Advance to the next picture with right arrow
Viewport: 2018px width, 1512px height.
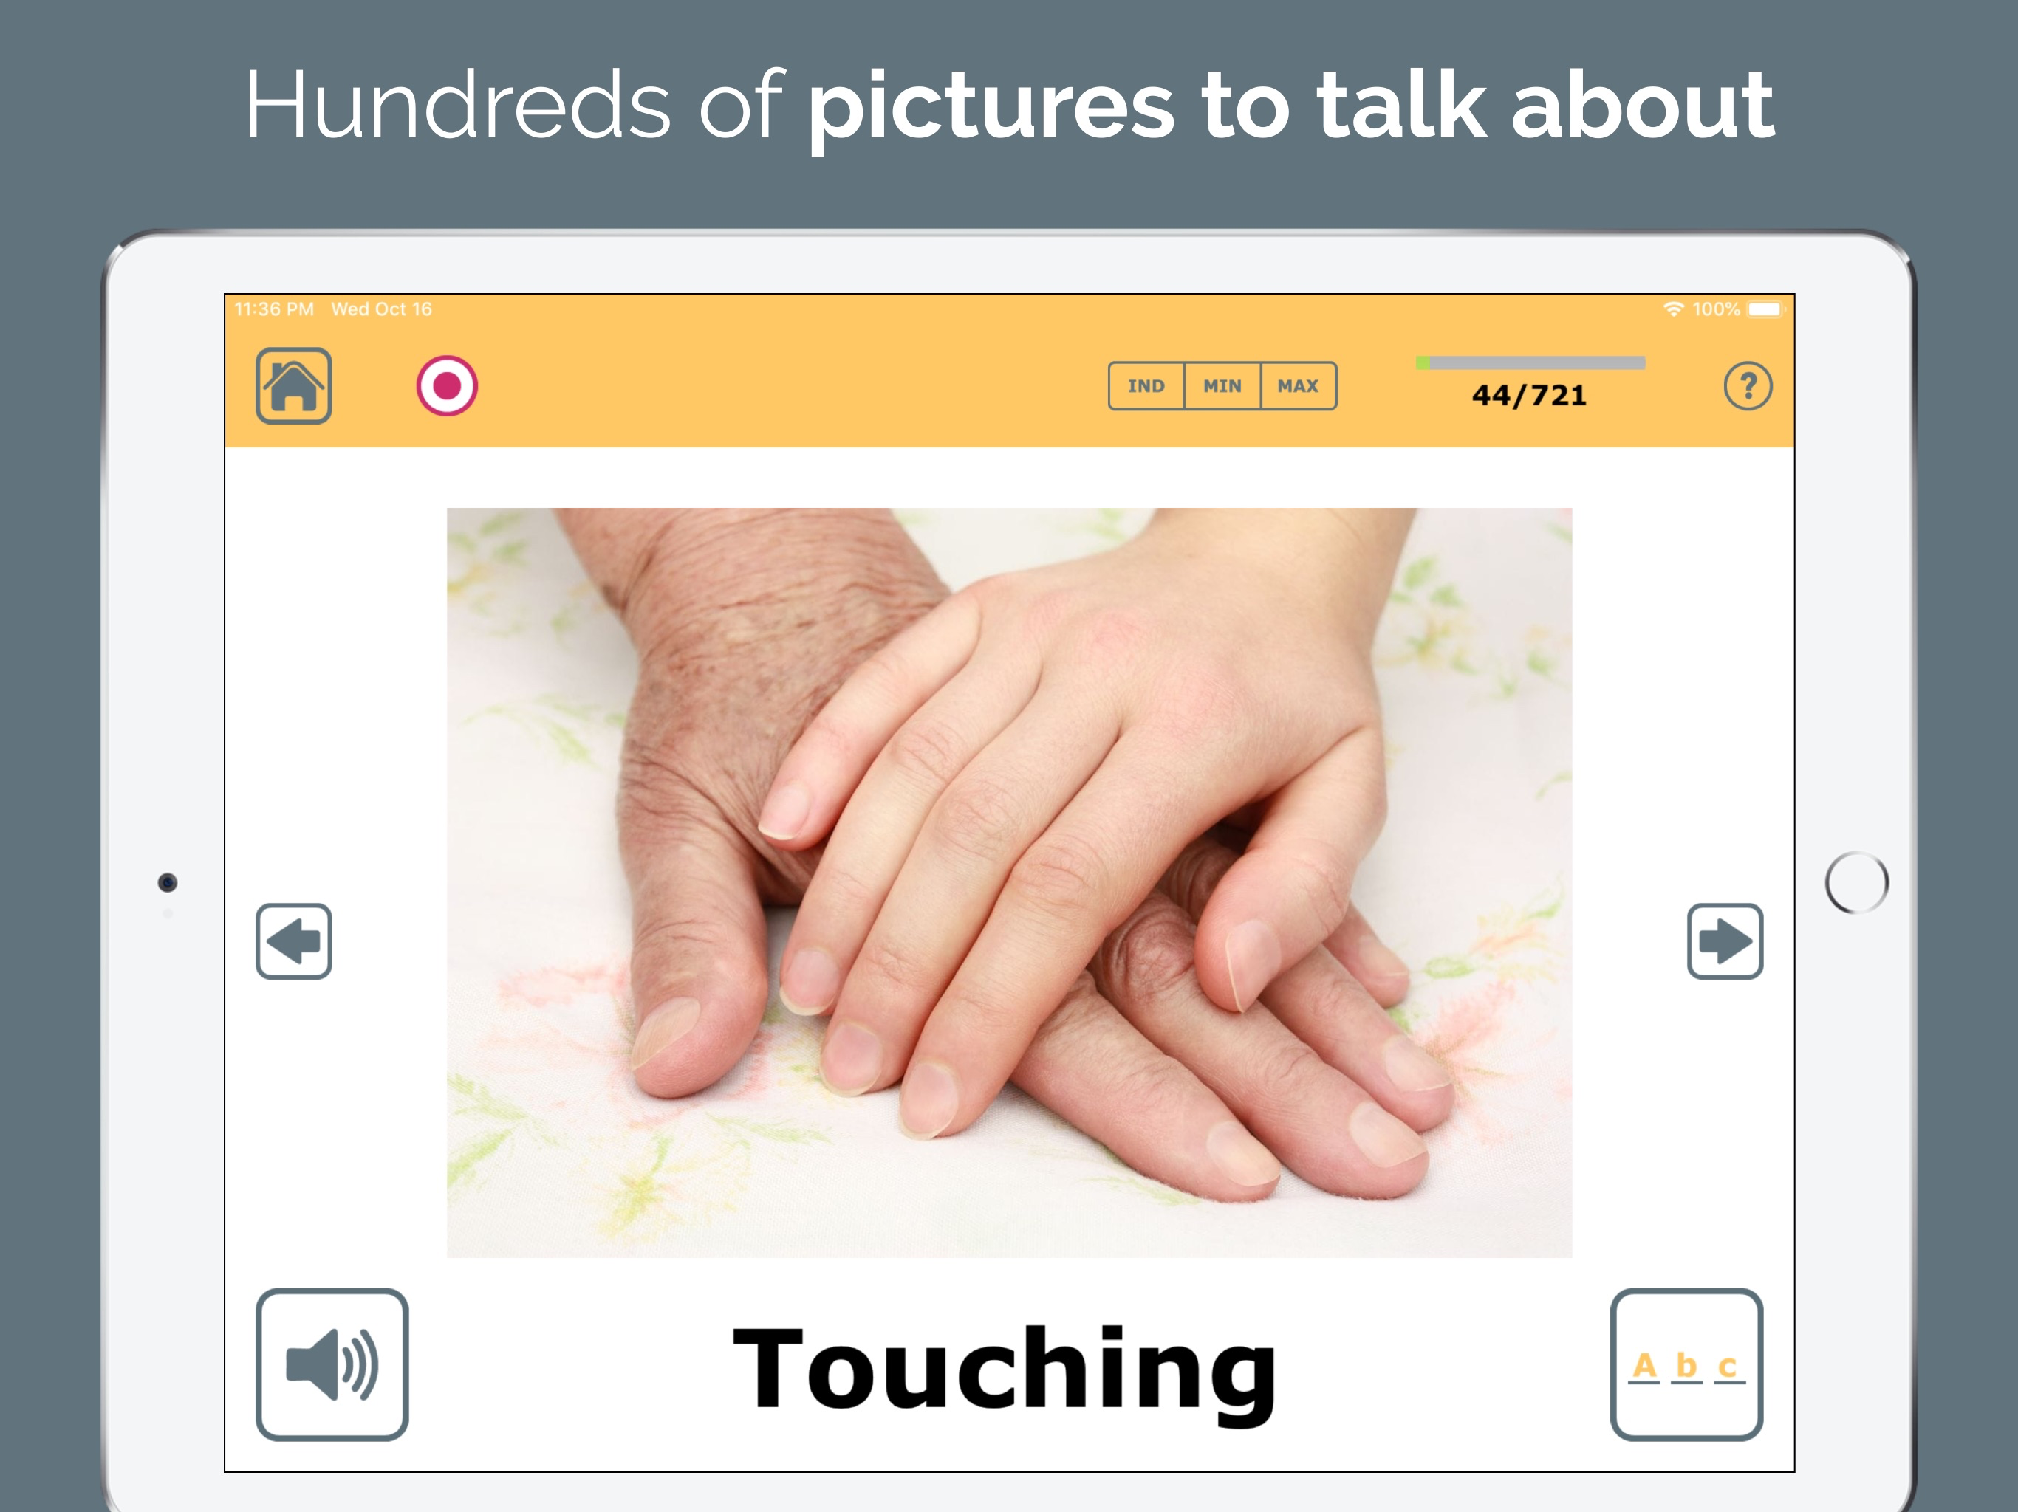pyautogui.click(x=1724, y=941)
